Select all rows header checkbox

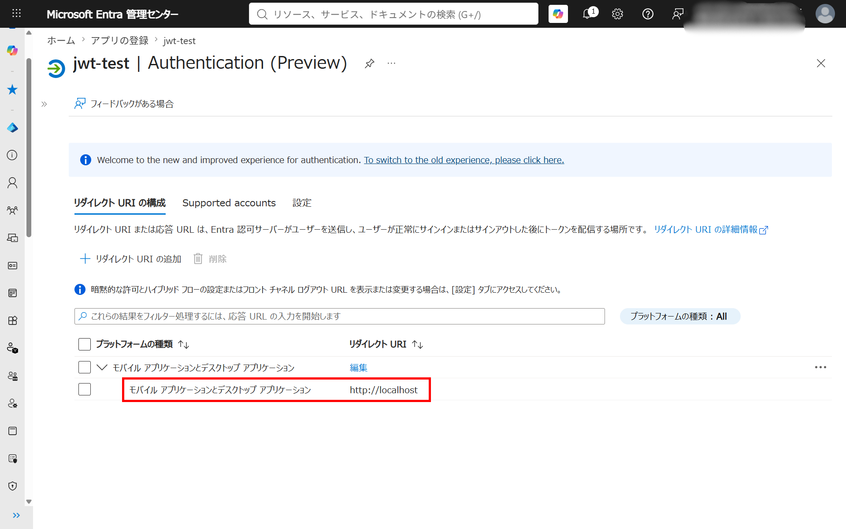pos(85,344)
